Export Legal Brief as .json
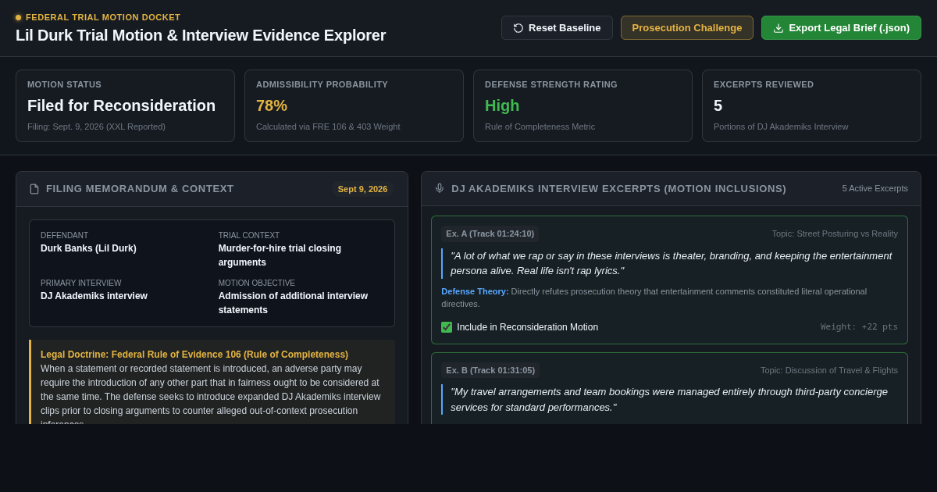This screenshot has width=937, height=492. pyautogui.click(x=841, y=27)
